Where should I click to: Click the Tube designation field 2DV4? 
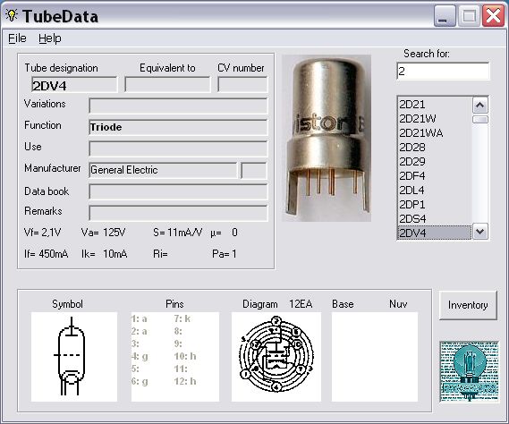[x=74, y=85]
